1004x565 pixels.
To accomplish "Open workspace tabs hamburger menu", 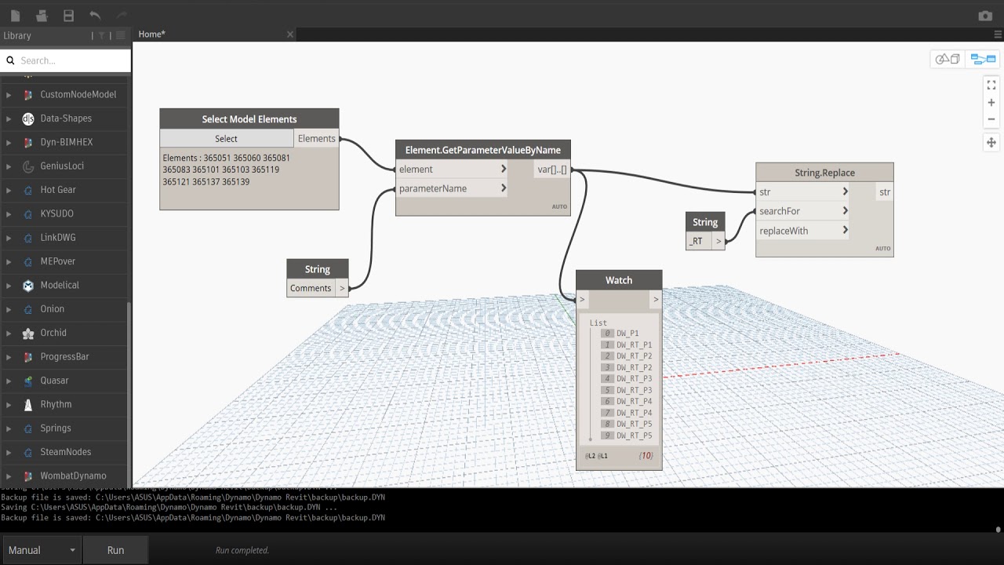I will click(998, 35).
